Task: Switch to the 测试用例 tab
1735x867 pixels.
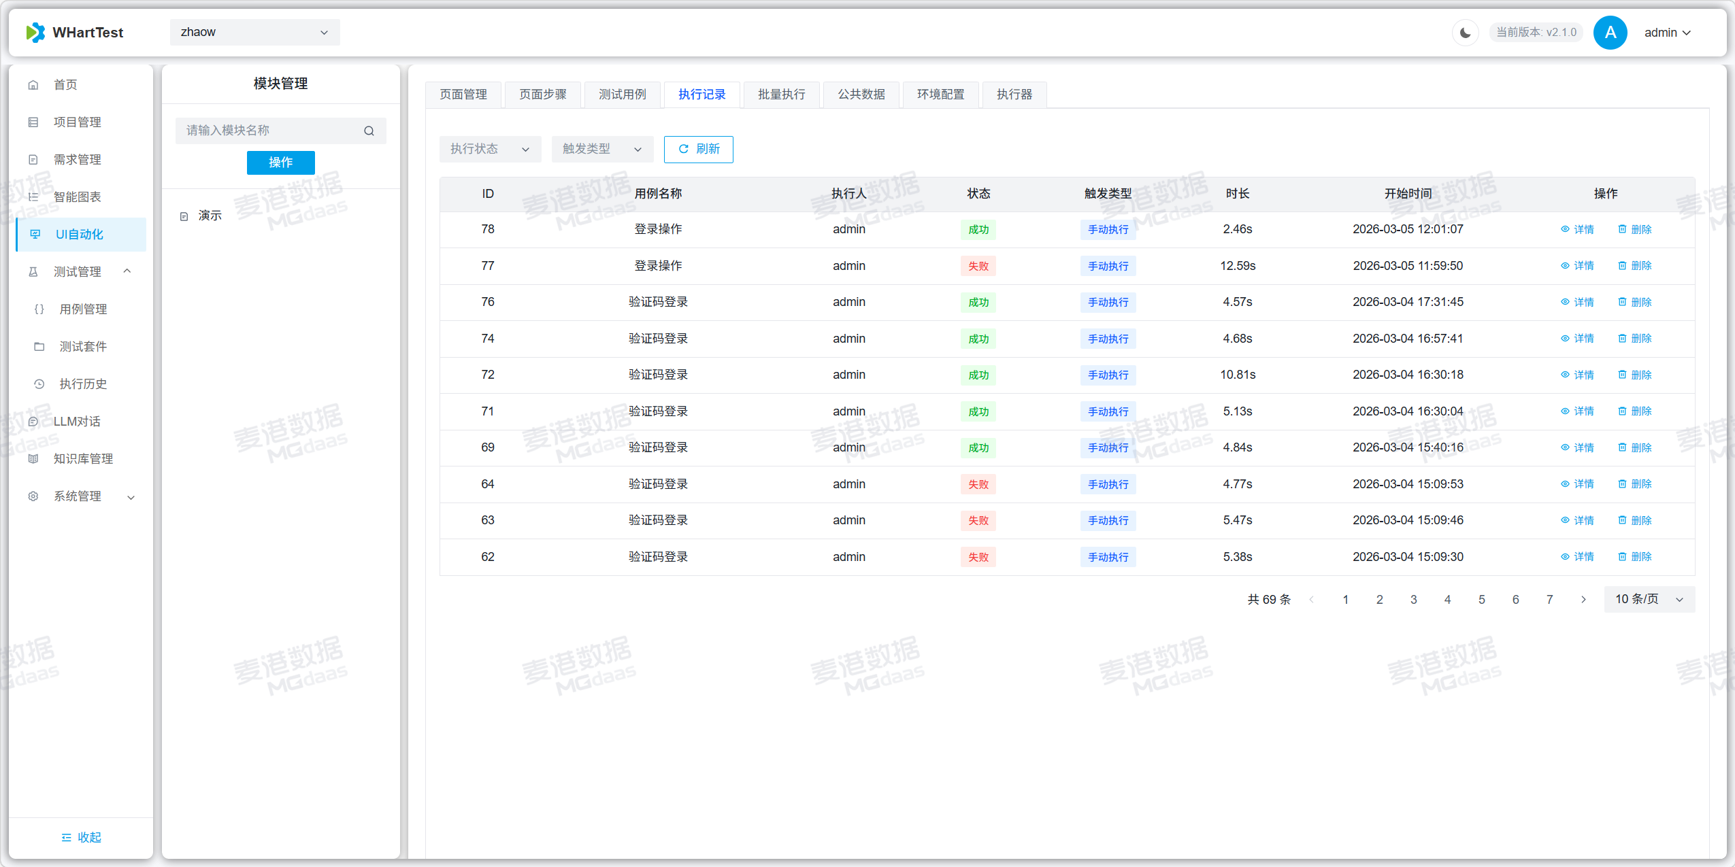Action: pyautogui.click(x=622, y=95)
